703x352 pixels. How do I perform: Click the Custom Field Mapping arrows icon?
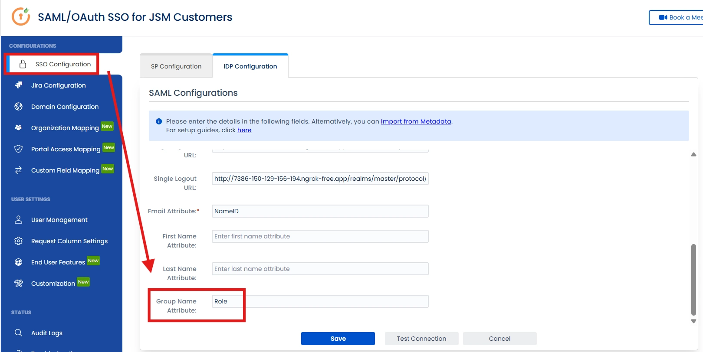click(18, 170)
